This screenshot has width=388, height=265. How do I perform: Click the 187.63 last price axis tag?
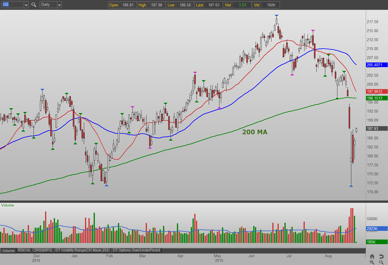pos(377,128)
